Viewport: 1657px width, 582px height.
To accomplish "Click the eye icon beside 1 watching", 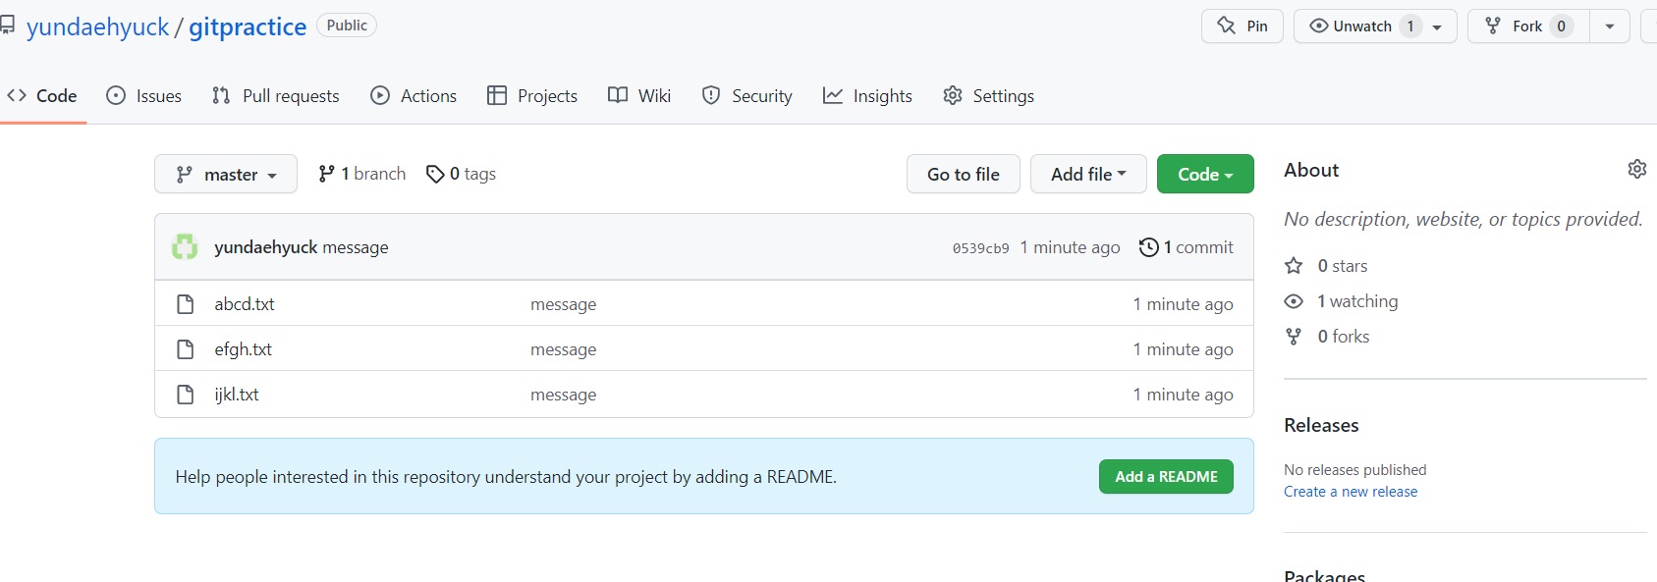I will [1294, 301].
